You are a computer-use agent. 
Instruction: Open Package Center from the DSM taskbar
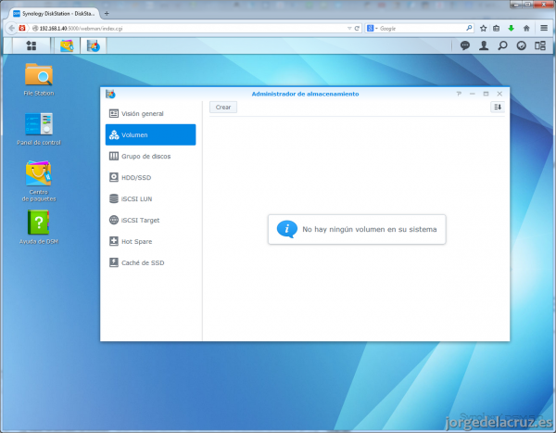point(67,45)
